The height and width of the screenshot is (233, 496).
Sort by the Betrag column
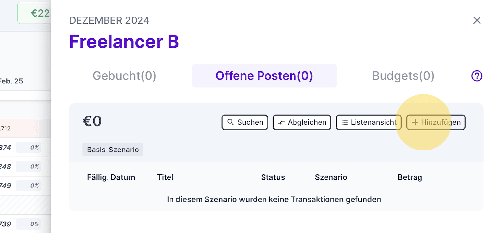click(x=410, y=177)
